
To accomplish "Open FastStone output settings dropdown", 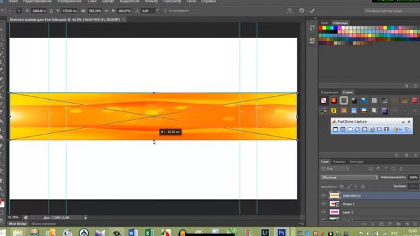I will pyautogui.click(x=397, y=129).
